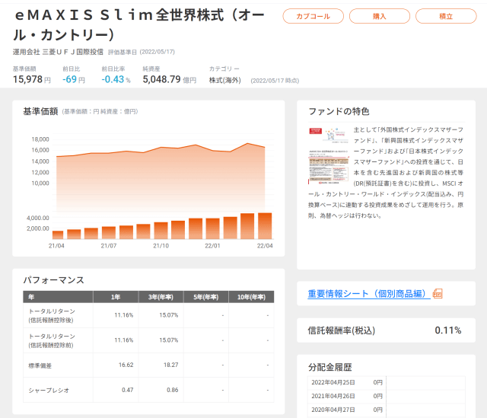Image resolution: width=487 pixels, height=418 pixels.
Task: Click the 1年 column header
Action: (116, 297)
